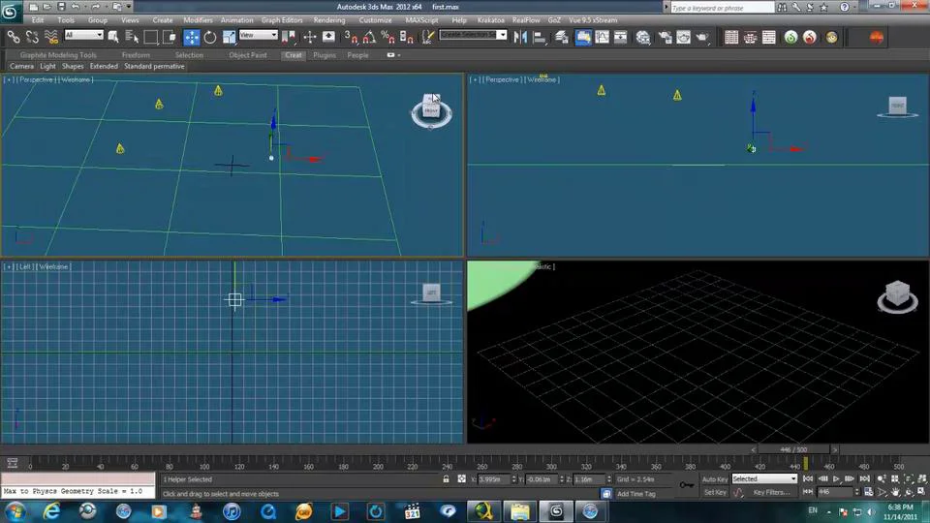Click the X coordinate input field
The width and height of the screenshot is (930, 523).
click(x=494, y=479)
